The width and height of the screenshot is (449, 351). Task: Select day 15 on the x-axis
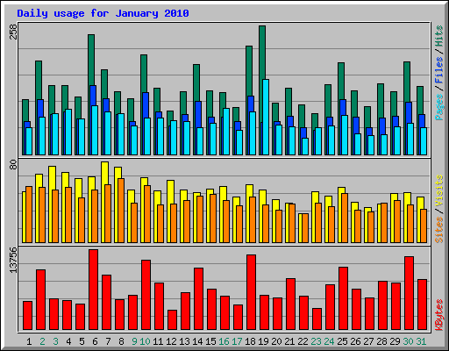[210, 341]
